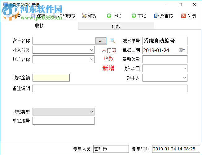202x155 pixels.
Task: Expand the 收入项目 dropdown
Action: tap(184, 69)
